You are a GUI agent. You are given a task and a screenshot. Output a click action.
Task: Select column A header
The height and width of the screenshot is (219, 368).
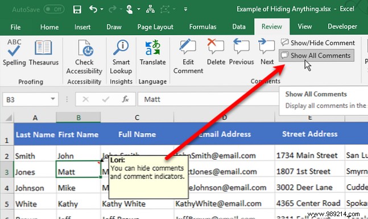click(35, 117)
